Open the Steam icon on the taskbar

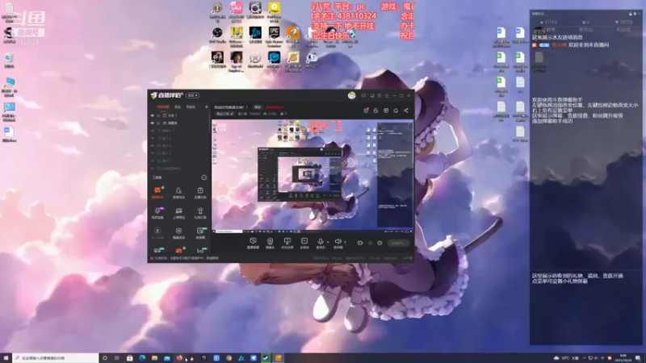coord(266,358)
